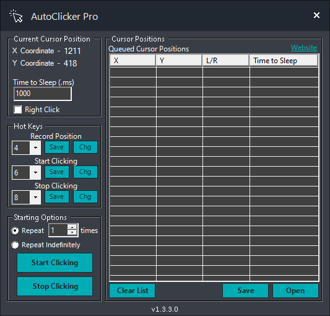This screenshot has height=316, width=330.
Task: Click the Time to Sleep input field
Action: pos(43,94)
